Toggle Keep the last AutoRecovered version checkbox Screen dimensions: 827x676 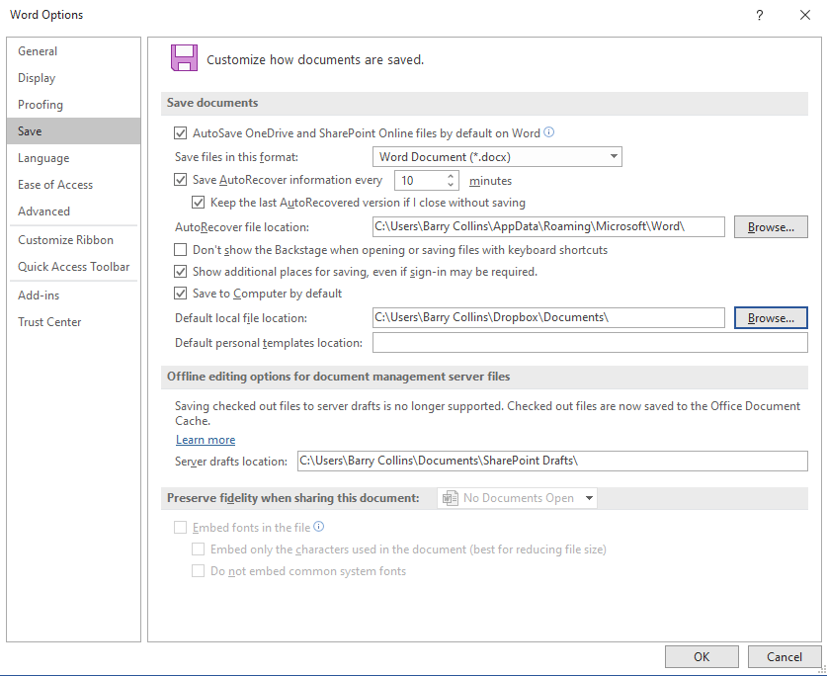click(199, 203)
